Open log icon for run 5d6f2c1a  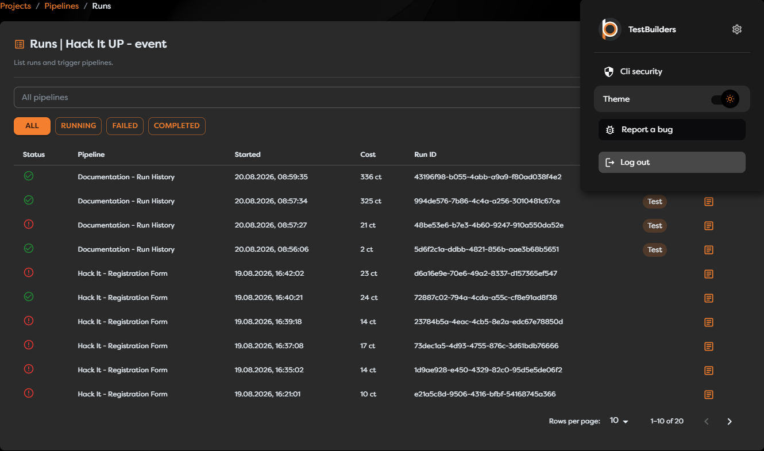coord(709,250)
